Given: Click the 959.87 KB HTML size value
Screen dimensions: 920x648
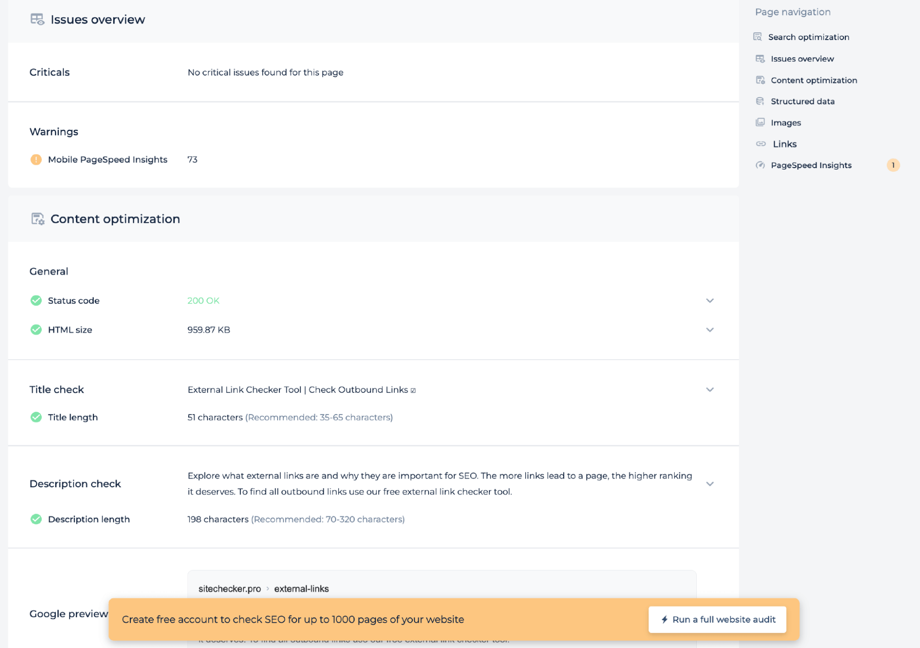Looking at the screenshot, I should [x=208, y=330].
